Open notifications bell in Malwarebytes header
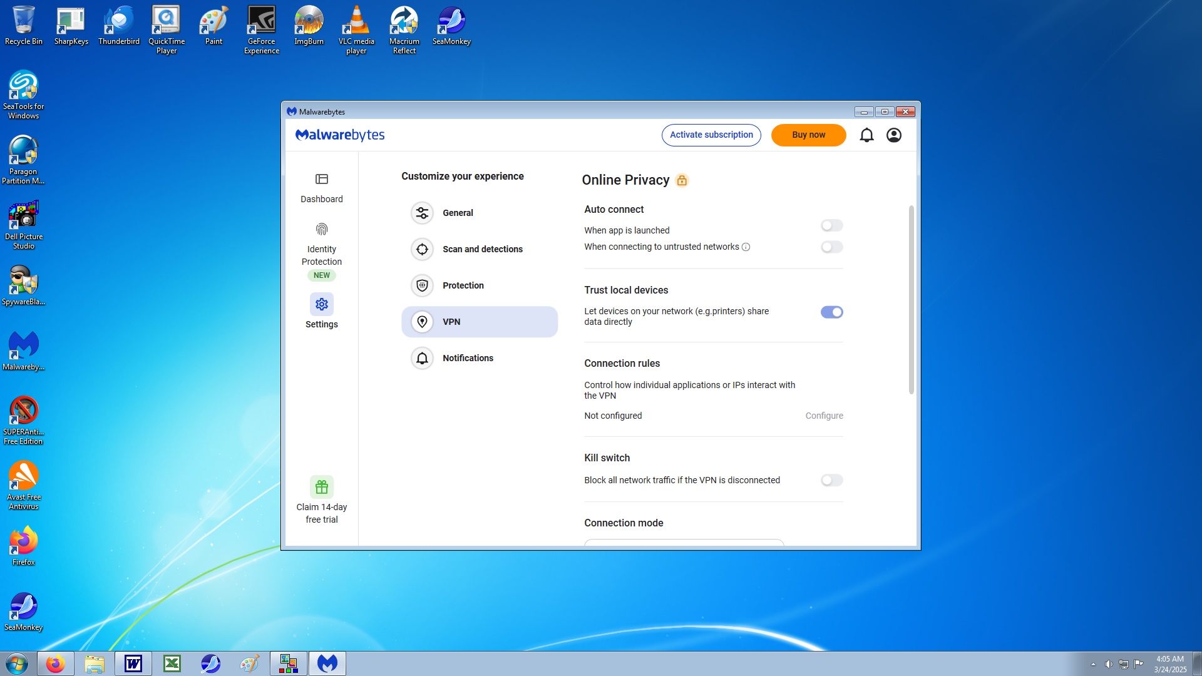 pos(866,135)
